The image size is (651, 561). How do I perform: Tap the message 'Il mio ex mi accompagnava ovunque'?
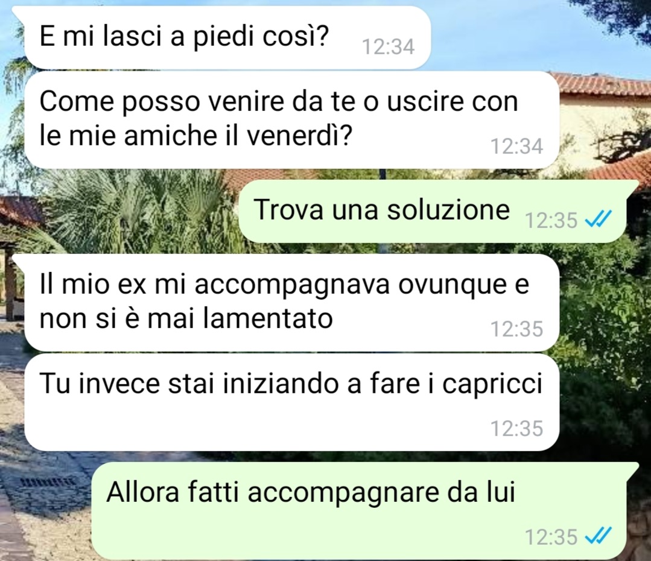pyautogui.click(x=292, y=303)
